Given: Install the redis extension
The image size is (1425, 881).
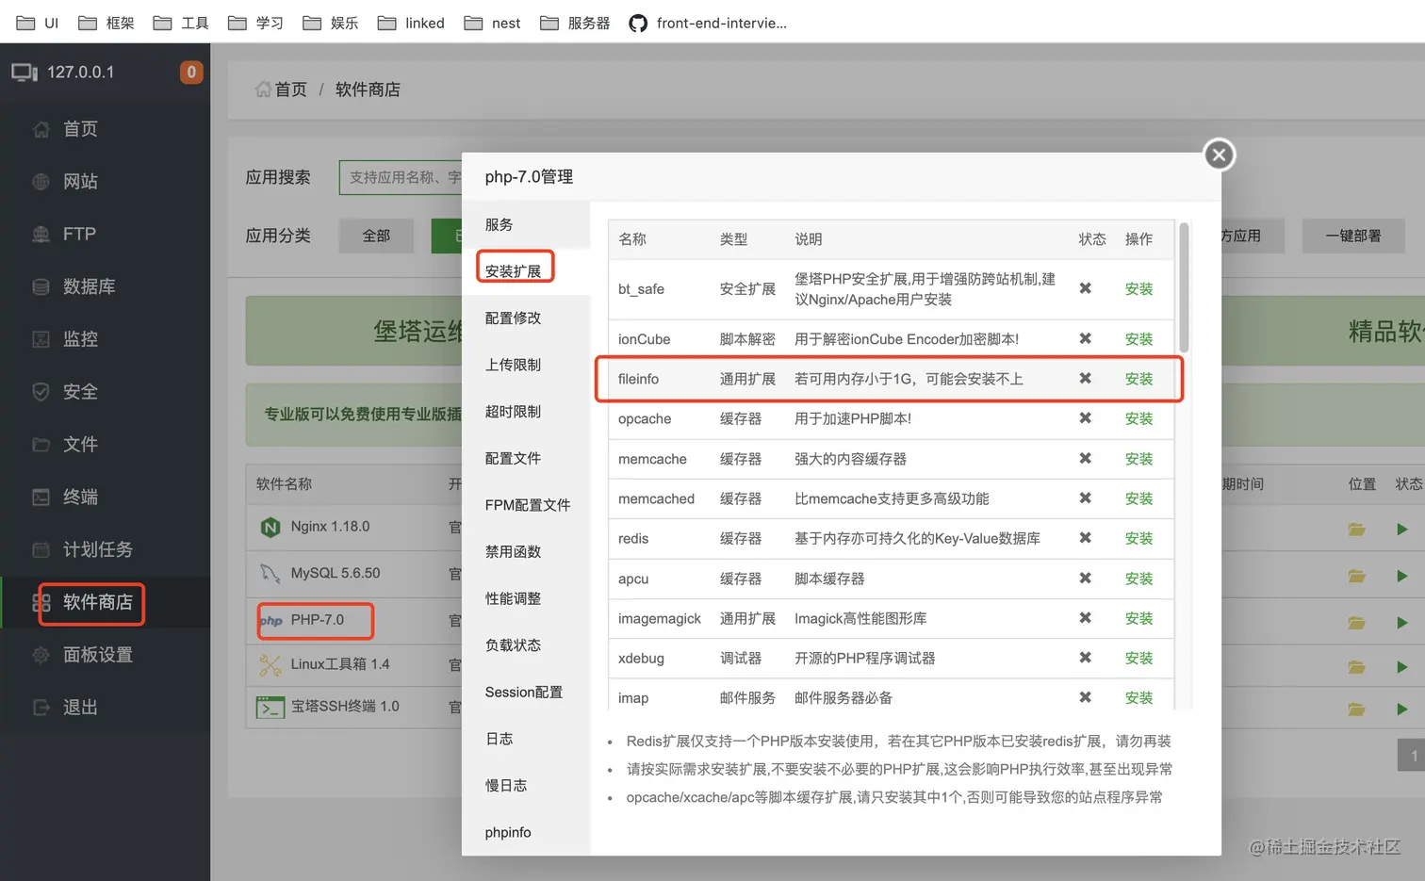Looking at the screenshot, I should (1138, 538).
